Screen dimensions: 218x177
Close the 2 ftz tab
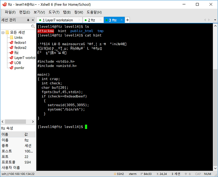tap(101, 20)
